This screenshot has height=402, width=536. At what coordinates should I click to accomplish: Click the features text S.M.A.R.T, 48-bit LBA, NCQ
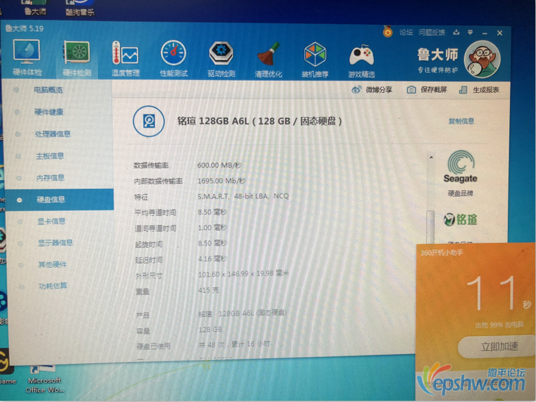(x=243, y=196)
